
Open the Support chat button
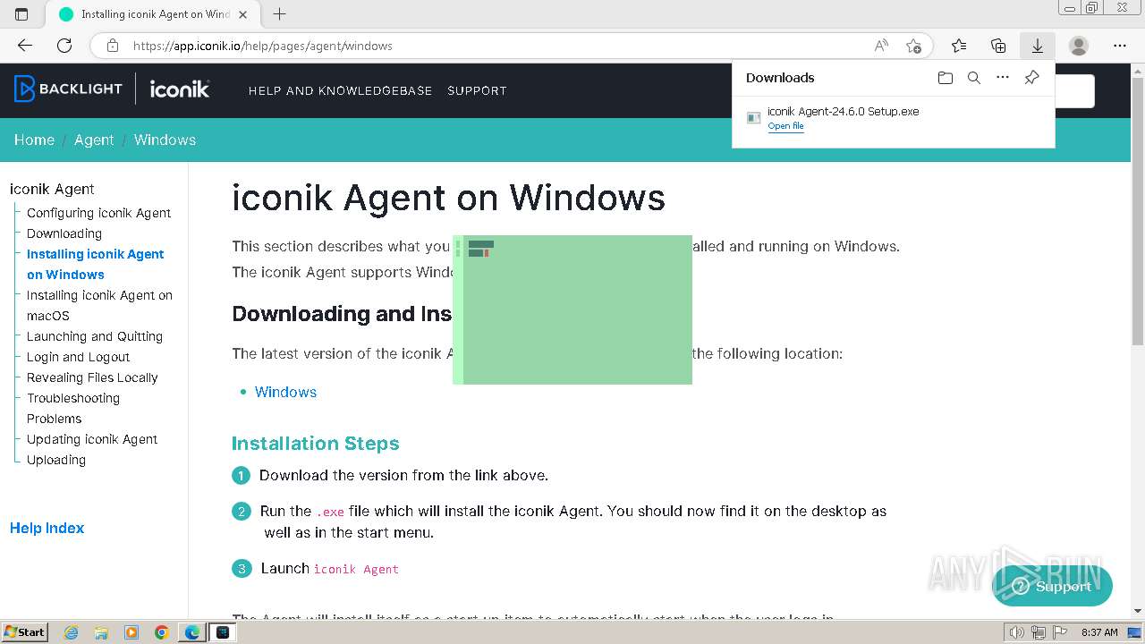[x=1052, y=587]
